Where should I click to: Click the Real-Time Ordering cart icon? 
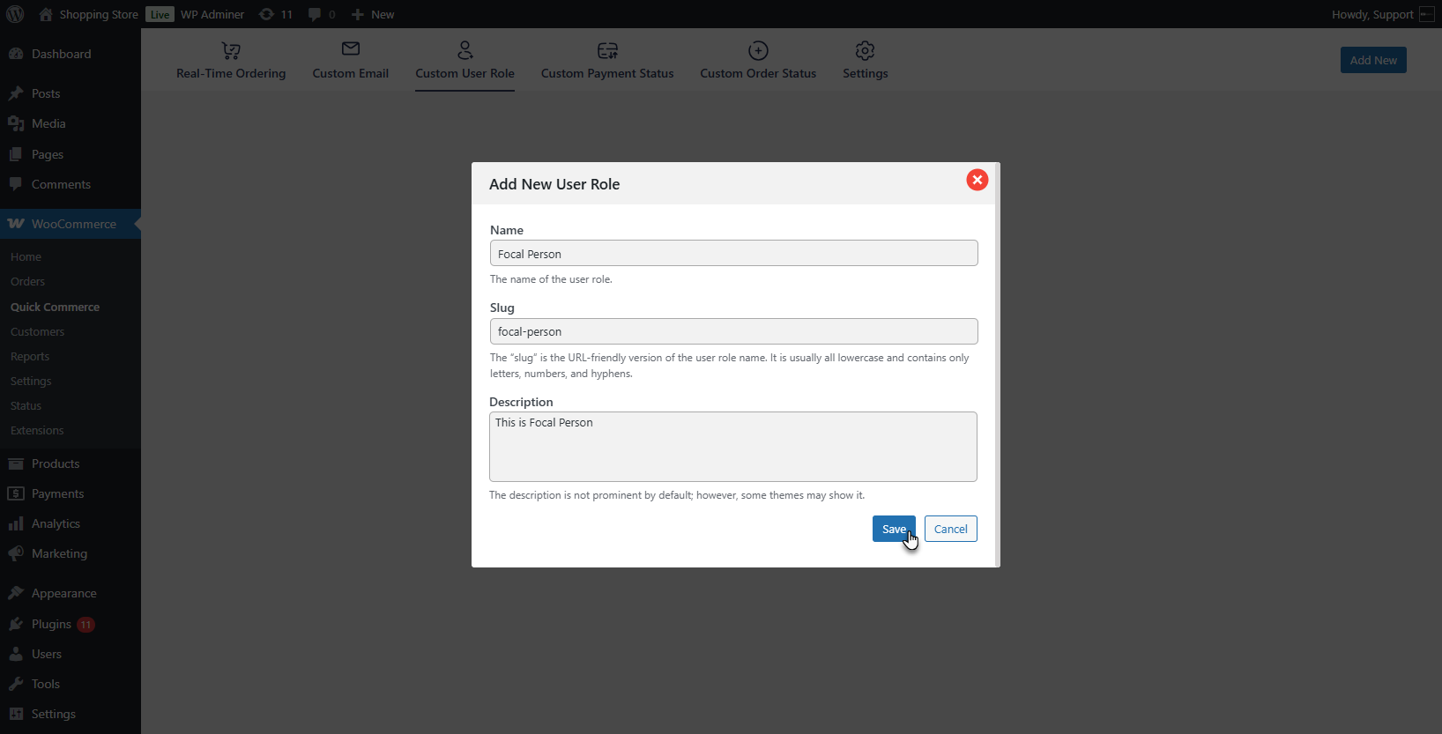(x=231, y=51)
